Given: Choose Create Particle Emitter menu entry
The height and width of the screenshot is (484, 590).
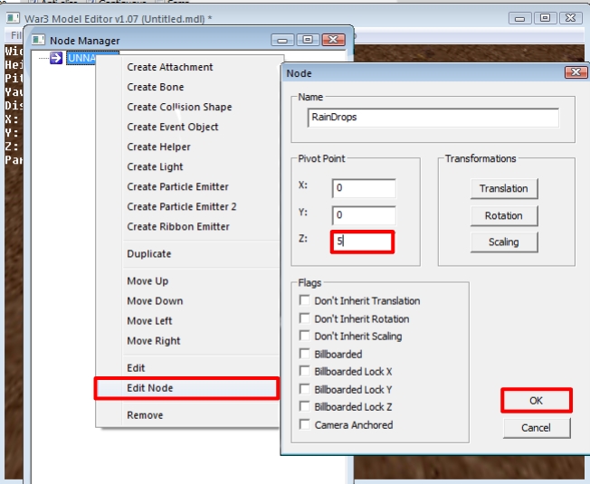Looking at the screenshot, I should coord(177,186).
